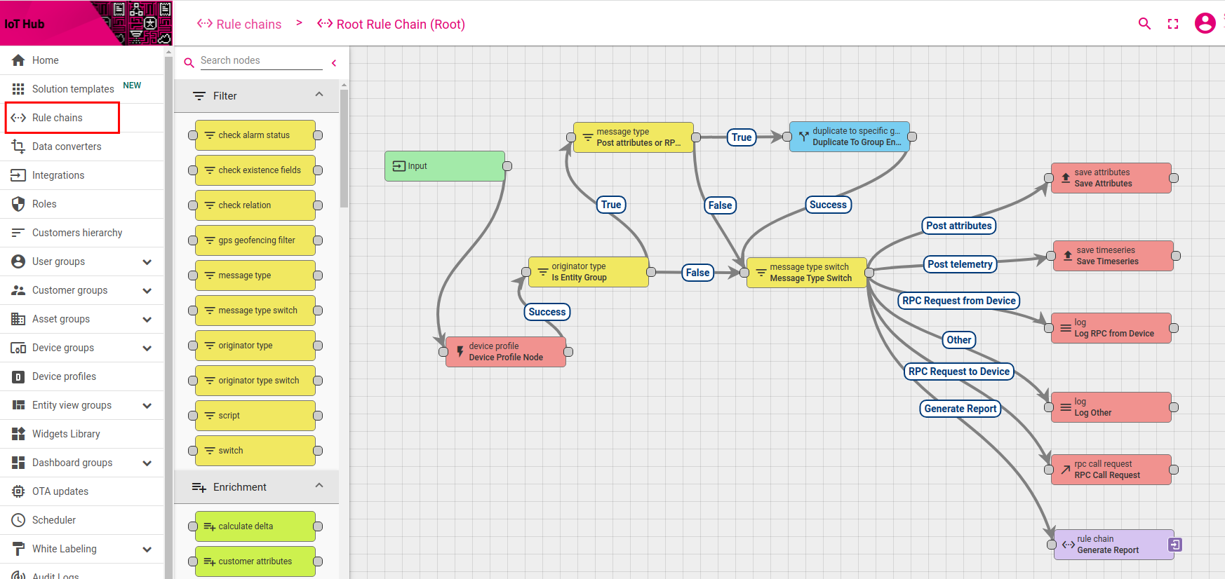Image resolution: width=1225 pixels, height=579 pixels.
Task: Click the Solution templates grid icon
Action: coord(18,89)
